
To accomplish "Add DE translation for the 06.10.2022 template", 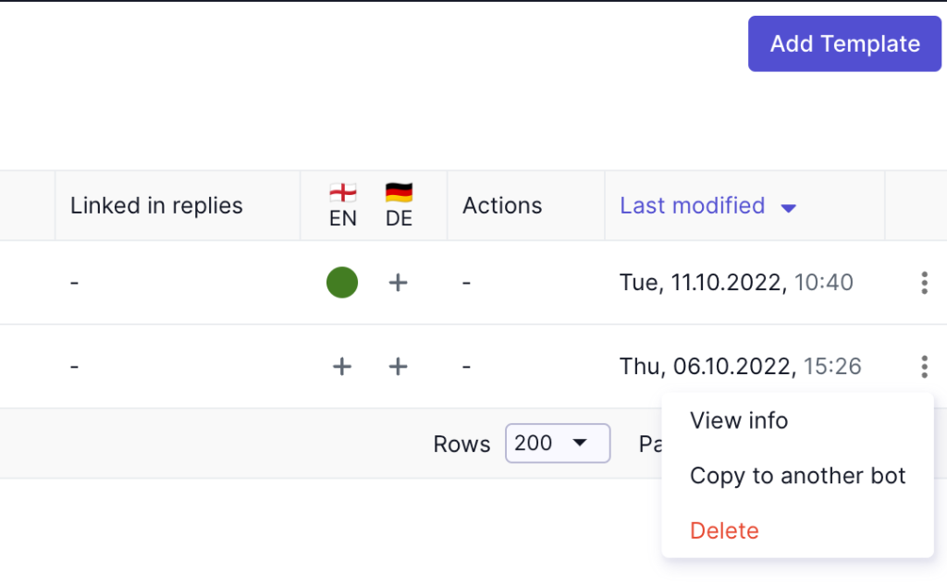I will click(398, 366).
